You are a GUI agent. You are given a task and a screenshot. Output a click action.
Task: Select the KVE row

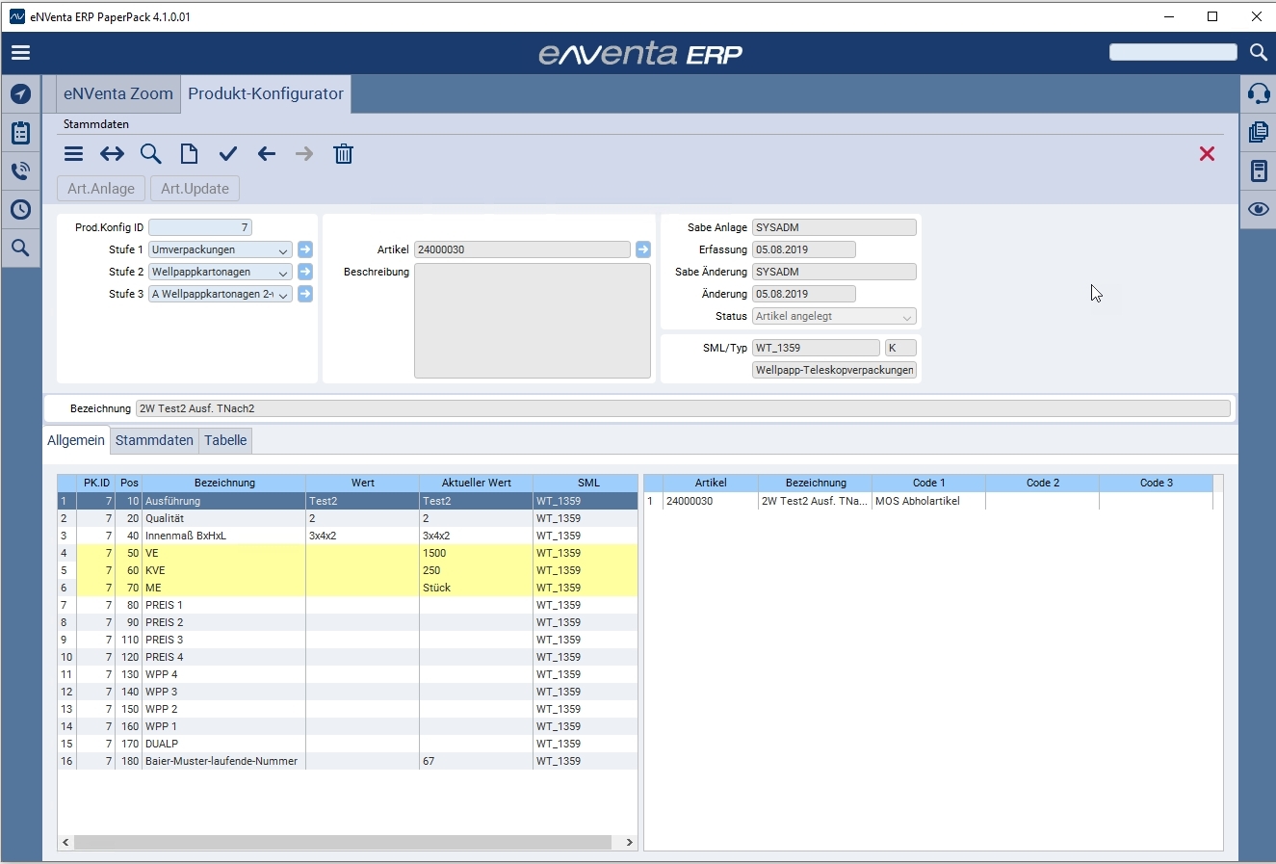pos(348,570)
